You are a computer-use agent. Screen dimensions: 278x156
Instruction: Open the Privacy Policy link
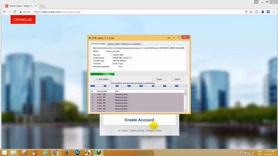(154, 130)
